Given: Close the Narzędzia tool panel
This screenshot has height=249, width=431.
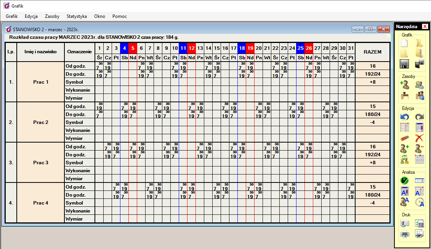Looking at the screenshot, I should tap(425, 27).
